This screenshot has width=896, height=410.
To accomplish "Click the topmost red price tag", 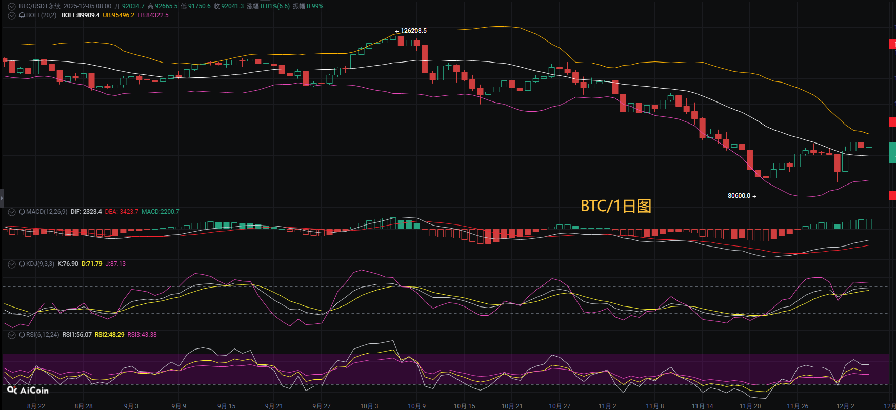I will tap(892, 45).
